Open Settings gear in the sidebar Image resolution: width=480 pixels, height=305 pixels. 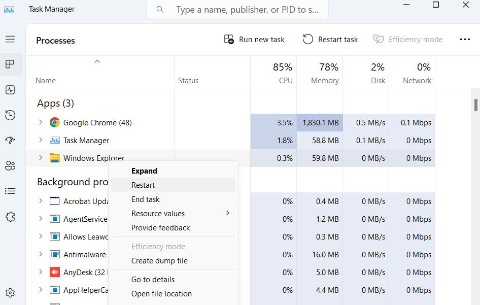click(10, 293)
